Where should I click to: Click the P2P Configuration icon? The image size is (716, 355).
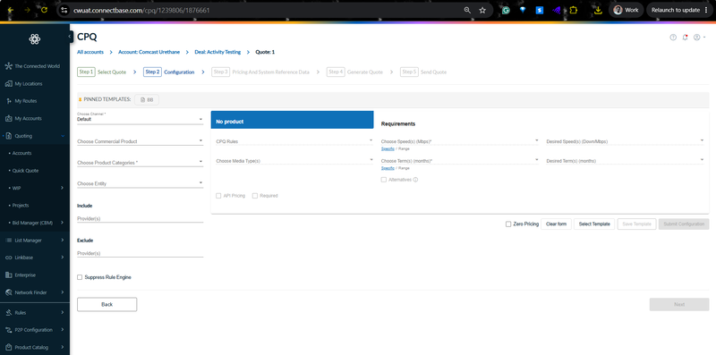(8, 330)
